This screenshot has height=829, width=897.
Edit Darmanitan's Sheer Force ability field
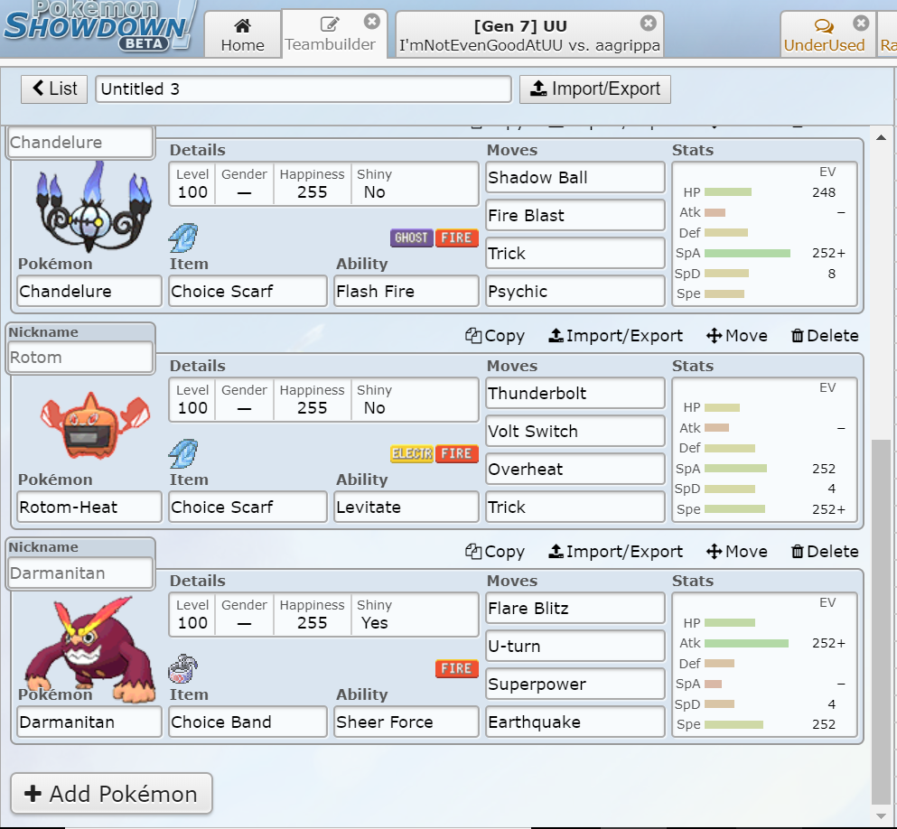[406, 722]
